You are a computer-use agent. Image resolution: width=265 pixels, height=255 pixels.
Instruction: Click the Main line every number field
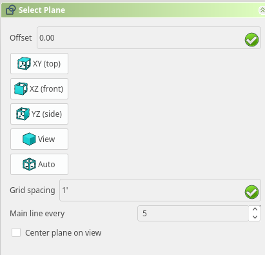point(193,213)
